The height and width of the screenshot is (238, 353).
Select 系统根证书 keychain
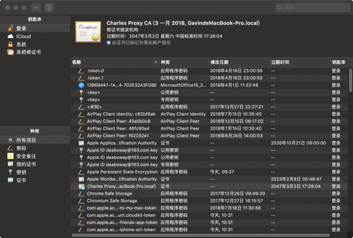click(x=28, y=52)
